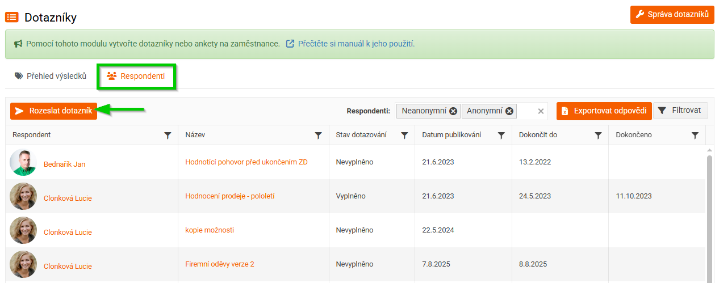The height and width of the screenshot is (283, 715).
Task: Filter by Dokončeno column funnel icon
Action: click(695, 136)
